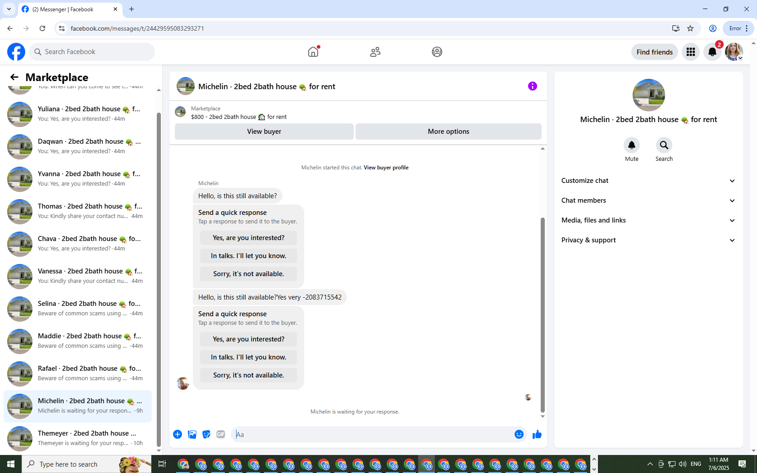The width and height of the screenshot is (757, 473).
Task: Open the Groups icon in top navigation
Action: pos(437,52)
